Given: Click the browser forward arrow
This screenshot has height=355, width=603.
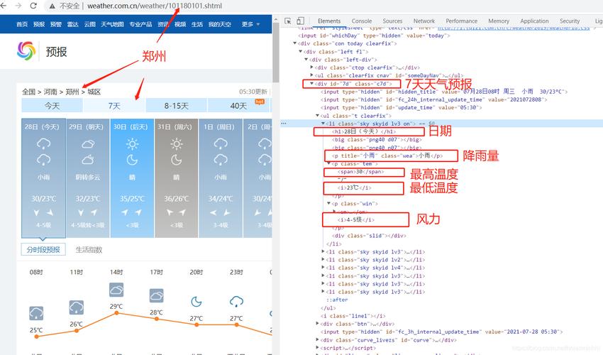Looking at the screenshot, I should 18,6.
